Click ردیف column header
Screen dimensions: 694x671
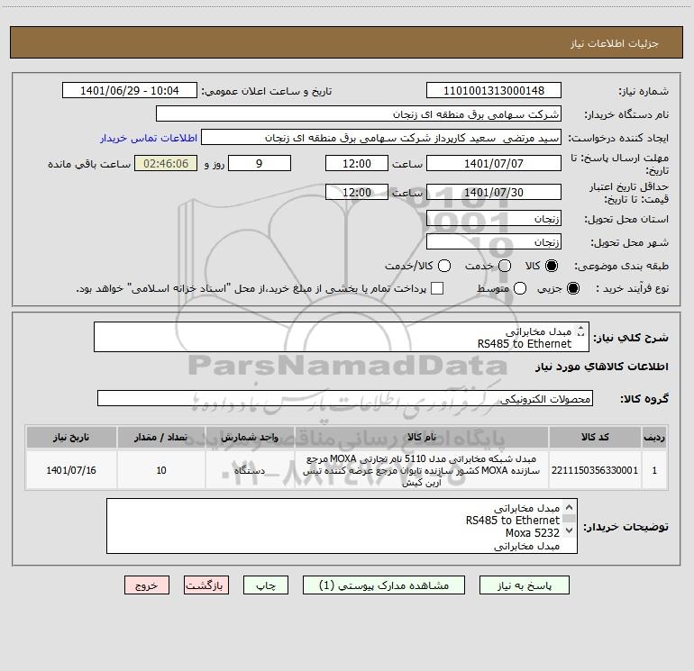click(x=654, y=437)
